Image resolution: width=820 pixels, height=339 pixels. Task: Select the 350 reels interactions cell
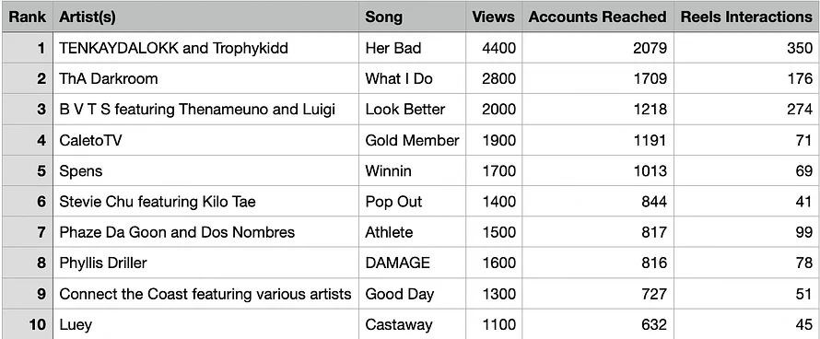(746, 48)
